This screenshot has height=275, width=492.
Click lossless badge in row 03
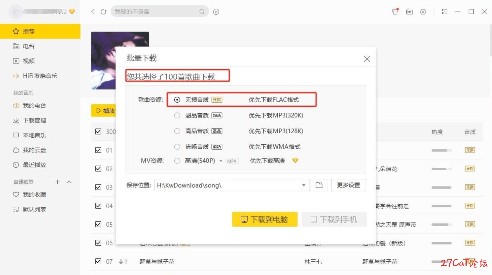470,187
